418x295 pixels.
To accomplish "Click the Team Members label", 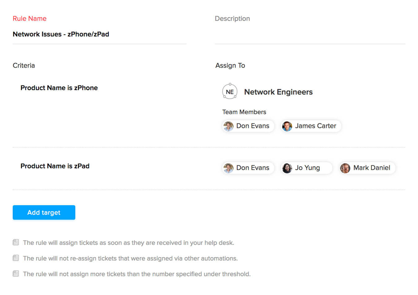I will click(244, 112).
